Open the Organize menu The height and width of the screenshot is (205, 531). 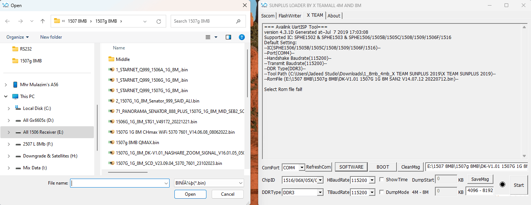pyautogui.click(x=18, y=37)
